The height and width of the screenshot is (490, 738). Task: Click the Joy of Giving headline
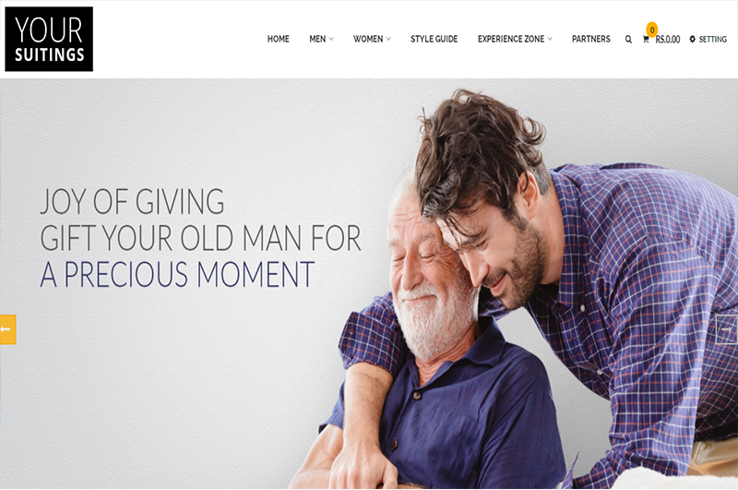pos(132,201)
